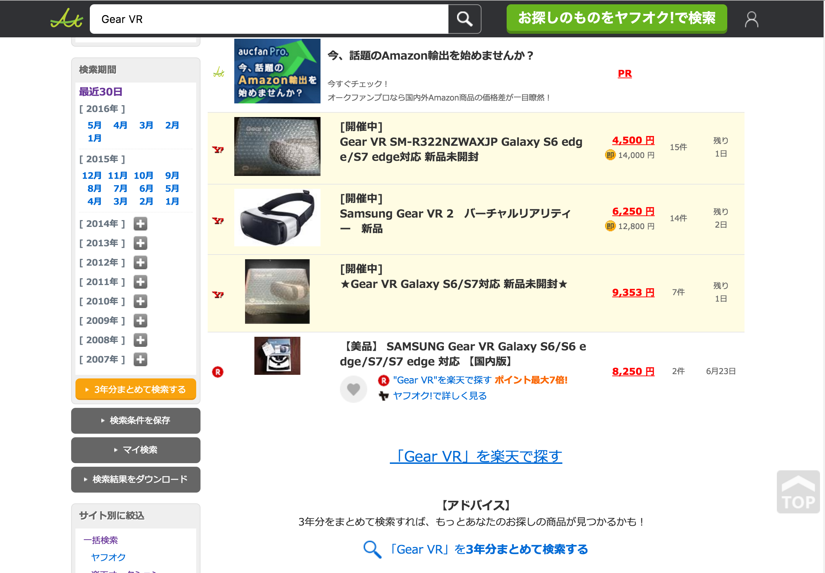
Task: Select ヤフオク site filter
Action: pos(109,557)
